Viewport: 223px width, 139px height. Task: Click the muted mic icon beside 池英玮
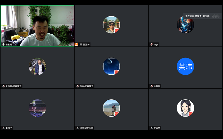click(x=152, y=86)
